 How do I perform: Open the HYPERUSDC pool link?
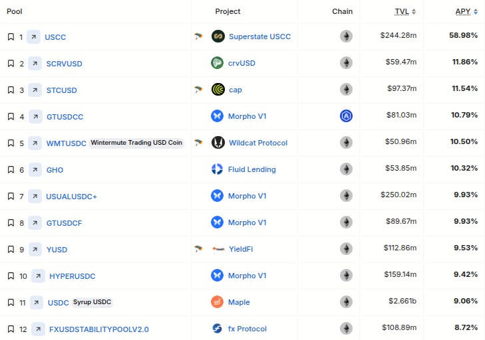(73, 276)
